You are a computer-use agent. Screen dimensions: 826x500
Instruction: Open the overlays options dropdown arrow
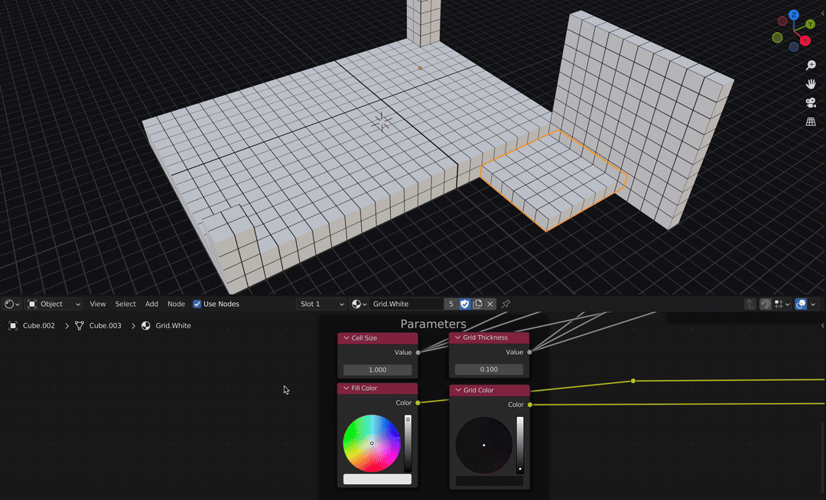(813, 304)
